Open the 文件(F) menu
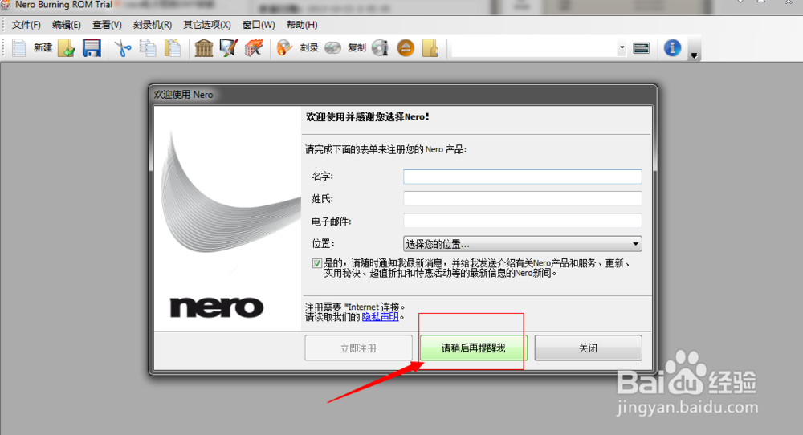This screenshot has width=803, height=435. click(x=26, y=25)
